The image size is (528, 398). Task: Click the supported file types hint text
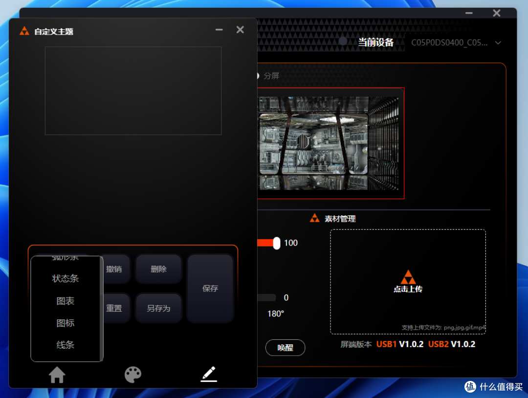[443, 327]
